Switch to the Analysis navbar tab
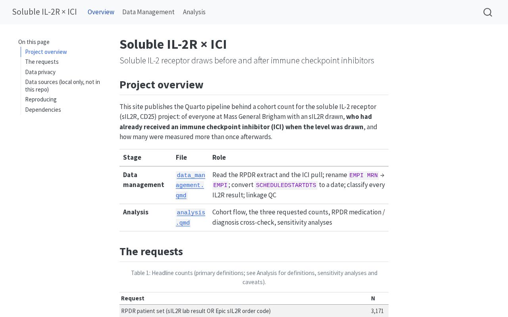Image resolution: width=508 pixels, height=317 pixels. (194, 12)
